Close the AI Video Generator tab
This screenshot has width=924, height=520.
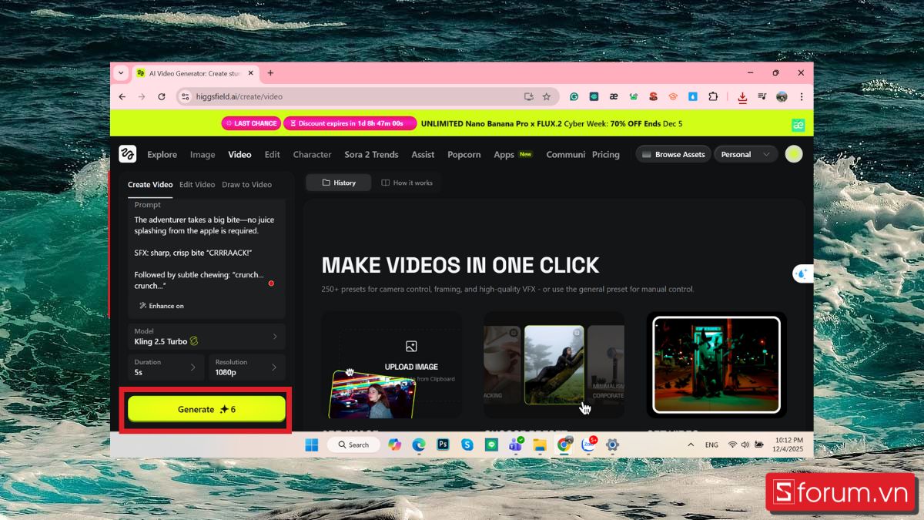251,73
